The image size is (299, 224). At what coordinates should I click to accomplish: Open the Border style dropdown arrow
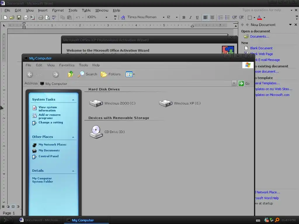(254, 17)
